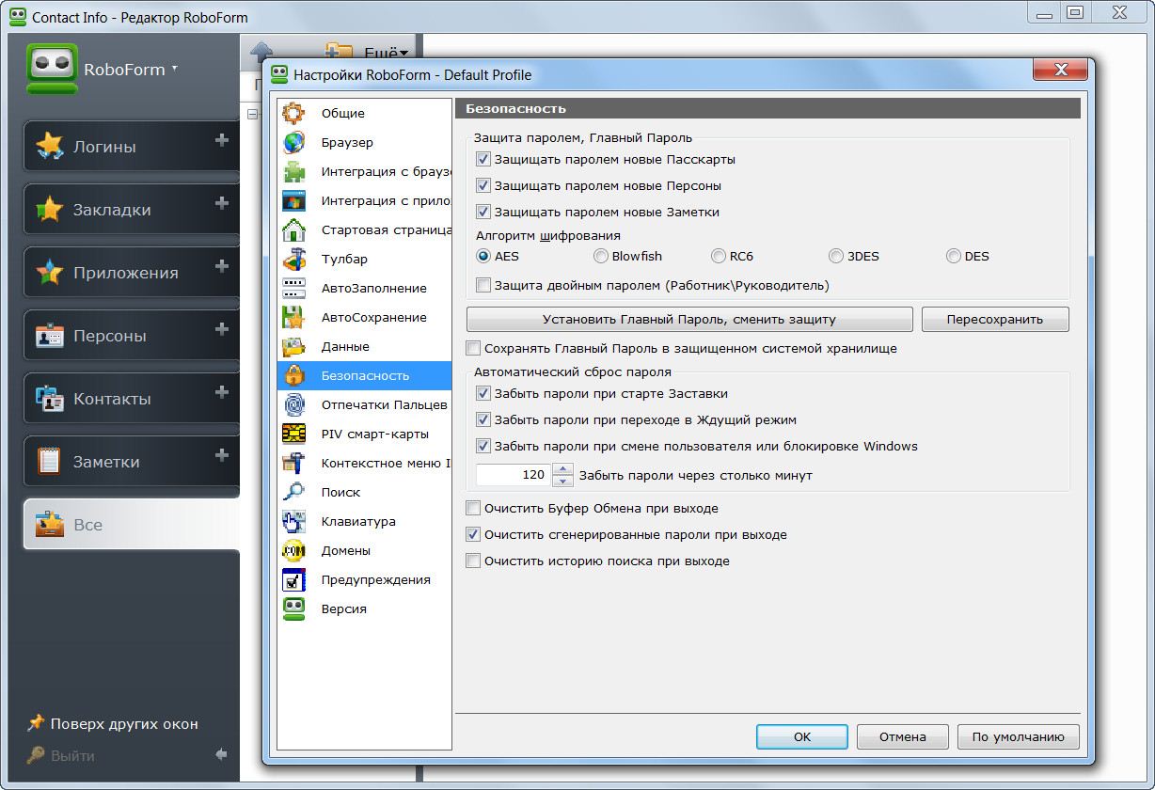Click the Отпечатки Пальцев fingerprint icon

click(x=294, y=404)
